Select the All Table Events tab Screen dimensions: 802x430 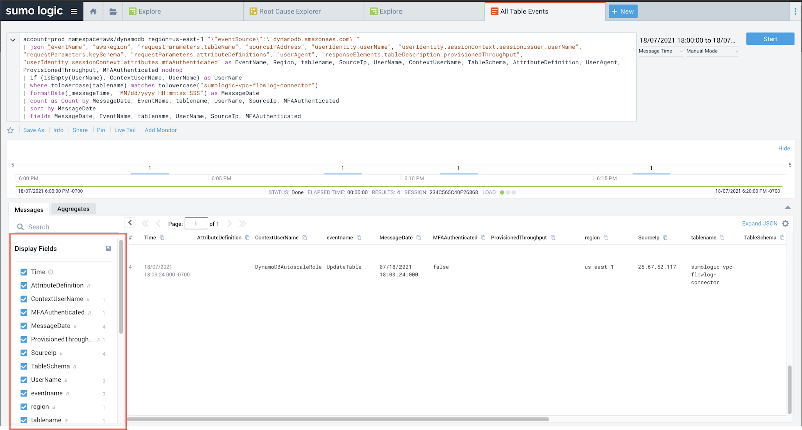coord(545,11)
